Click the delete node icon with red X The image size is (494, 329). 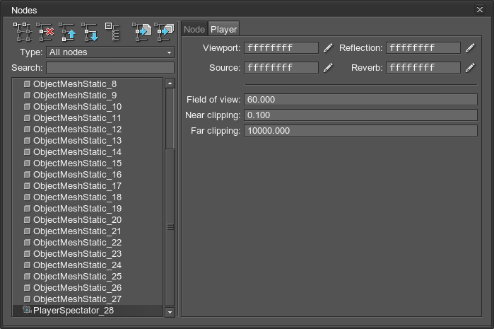coord(46,31)
